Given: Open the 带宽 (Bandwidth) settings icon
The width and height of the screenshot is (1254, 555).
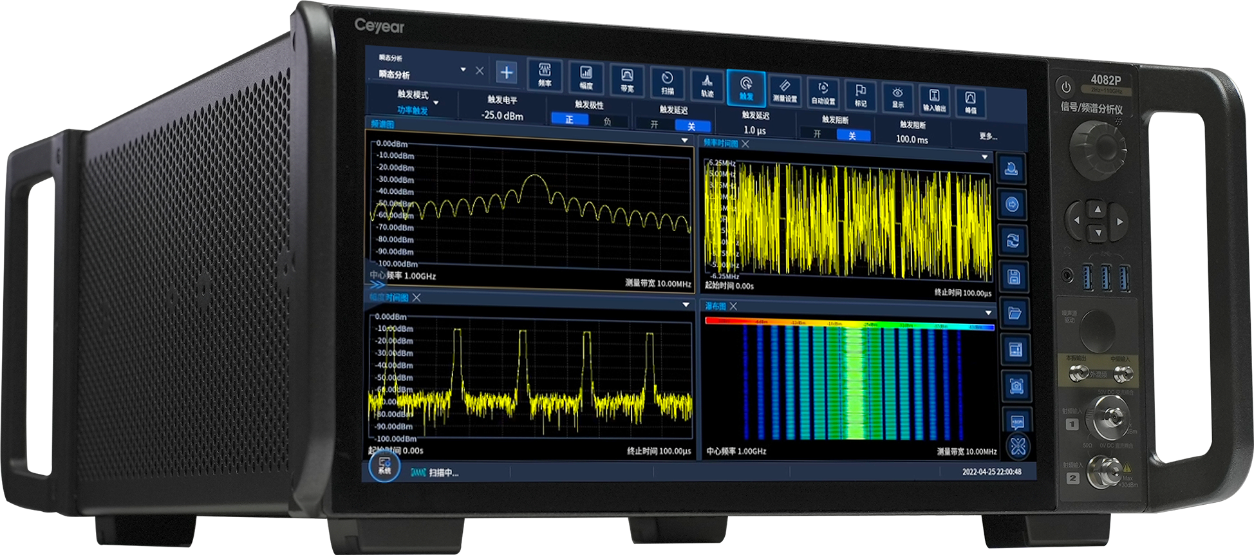Looking at the screenshot, I should coord(627,80).
